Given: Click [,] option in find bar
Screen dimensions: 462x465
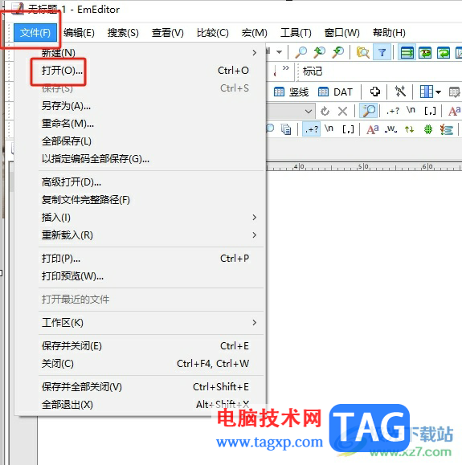Looking at the screenshot, I should [x=348, y=129].
